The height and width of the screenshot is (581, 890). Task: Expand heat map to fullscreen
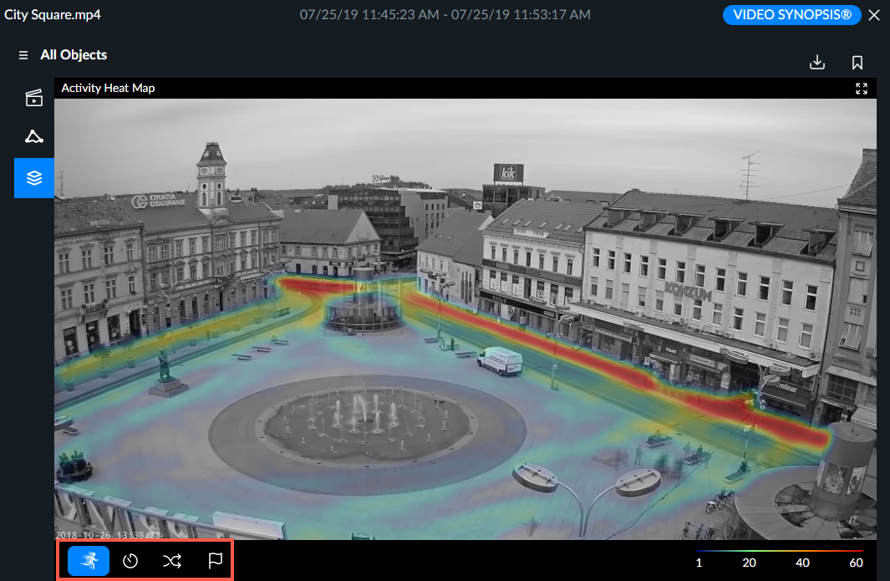861,89
